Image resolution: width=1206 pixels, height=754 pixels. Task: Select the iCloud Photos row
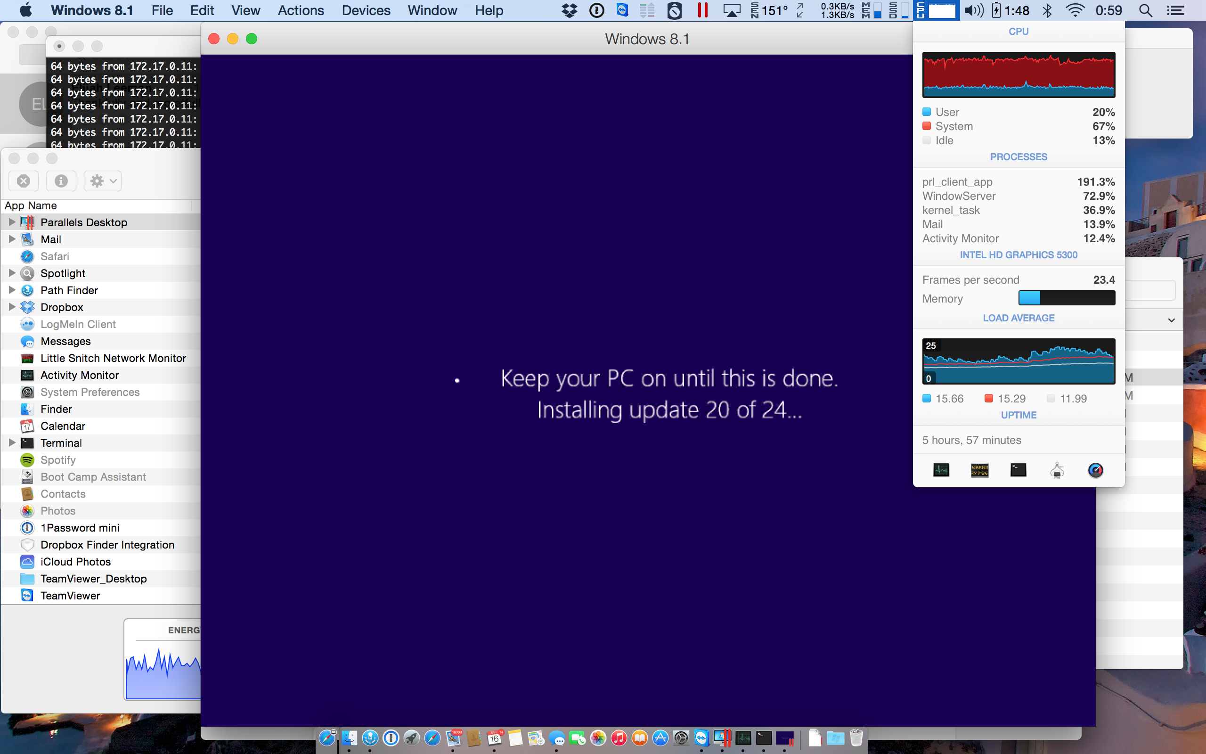click(x=101, y=561)
